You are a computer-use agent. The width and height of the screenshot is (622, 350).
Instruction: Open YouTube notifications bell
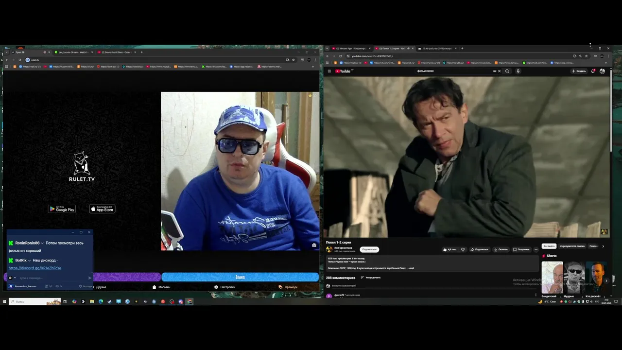click(593, 71)
